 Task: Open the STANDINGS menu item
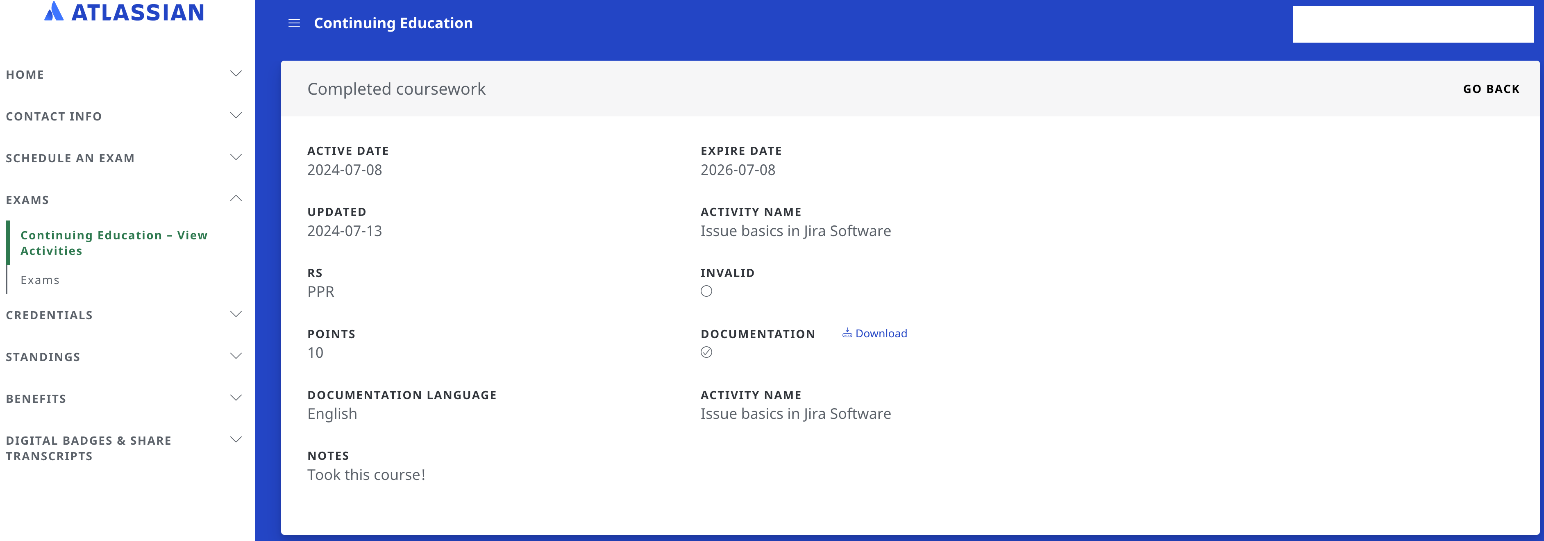43,357
